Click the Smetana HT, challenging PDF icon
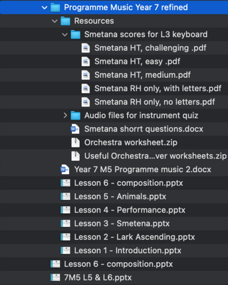Viewport: 228px width, 285px height. pos(85,48)
